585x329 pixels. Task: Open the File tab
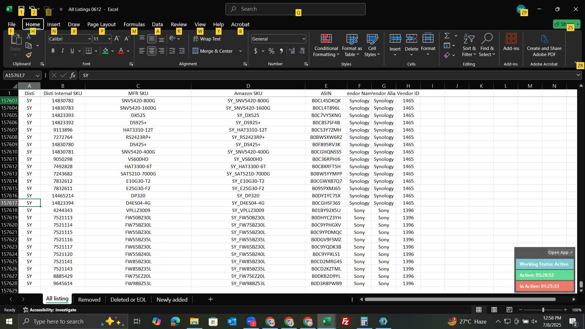12,24
